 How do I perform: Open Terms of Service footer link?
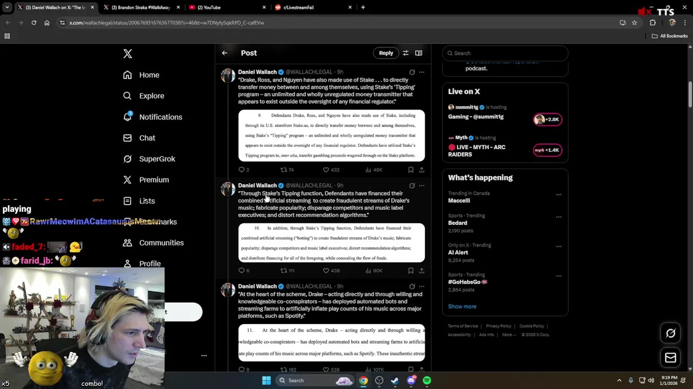[463, 326]
